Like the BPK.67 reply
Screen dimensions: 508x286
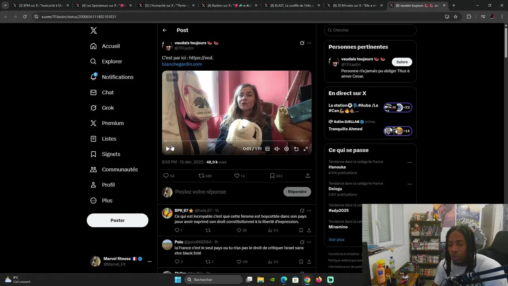click(x=242, y=230)
